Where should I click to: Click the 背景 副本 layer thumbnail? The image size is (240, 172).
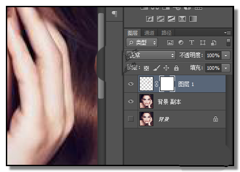(146, 101)
